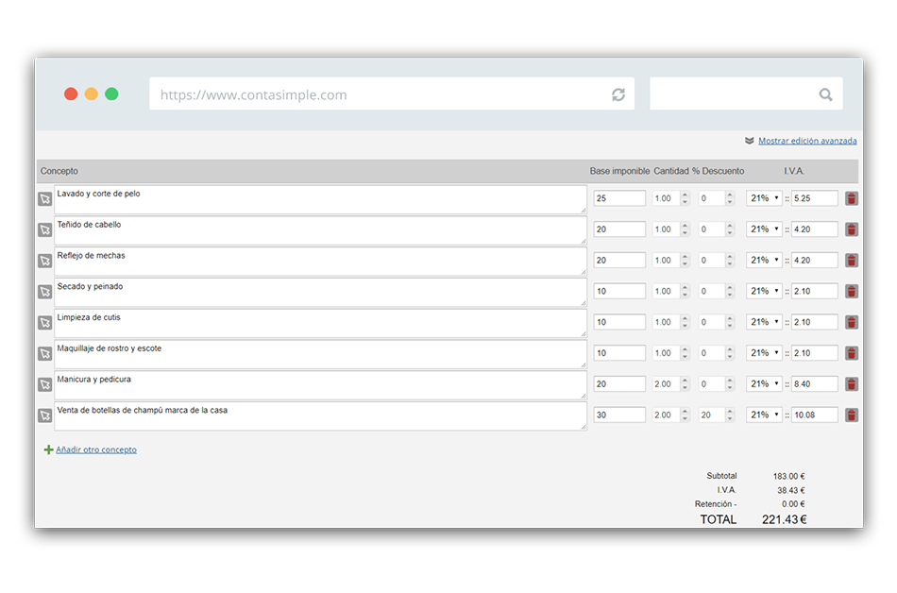
Task: Click the Retención 0.00 € value
Action: pyautogui.click(x=793, y=504)
